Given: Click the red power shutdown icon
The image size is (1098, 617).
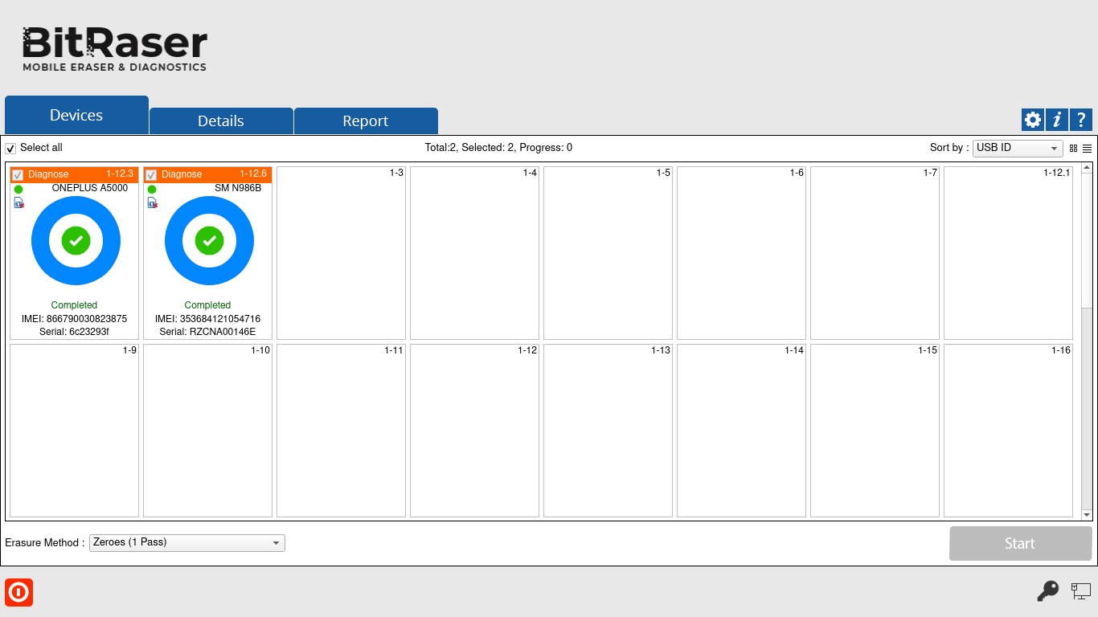Looking at the screenshot, I should coord(18,592).
